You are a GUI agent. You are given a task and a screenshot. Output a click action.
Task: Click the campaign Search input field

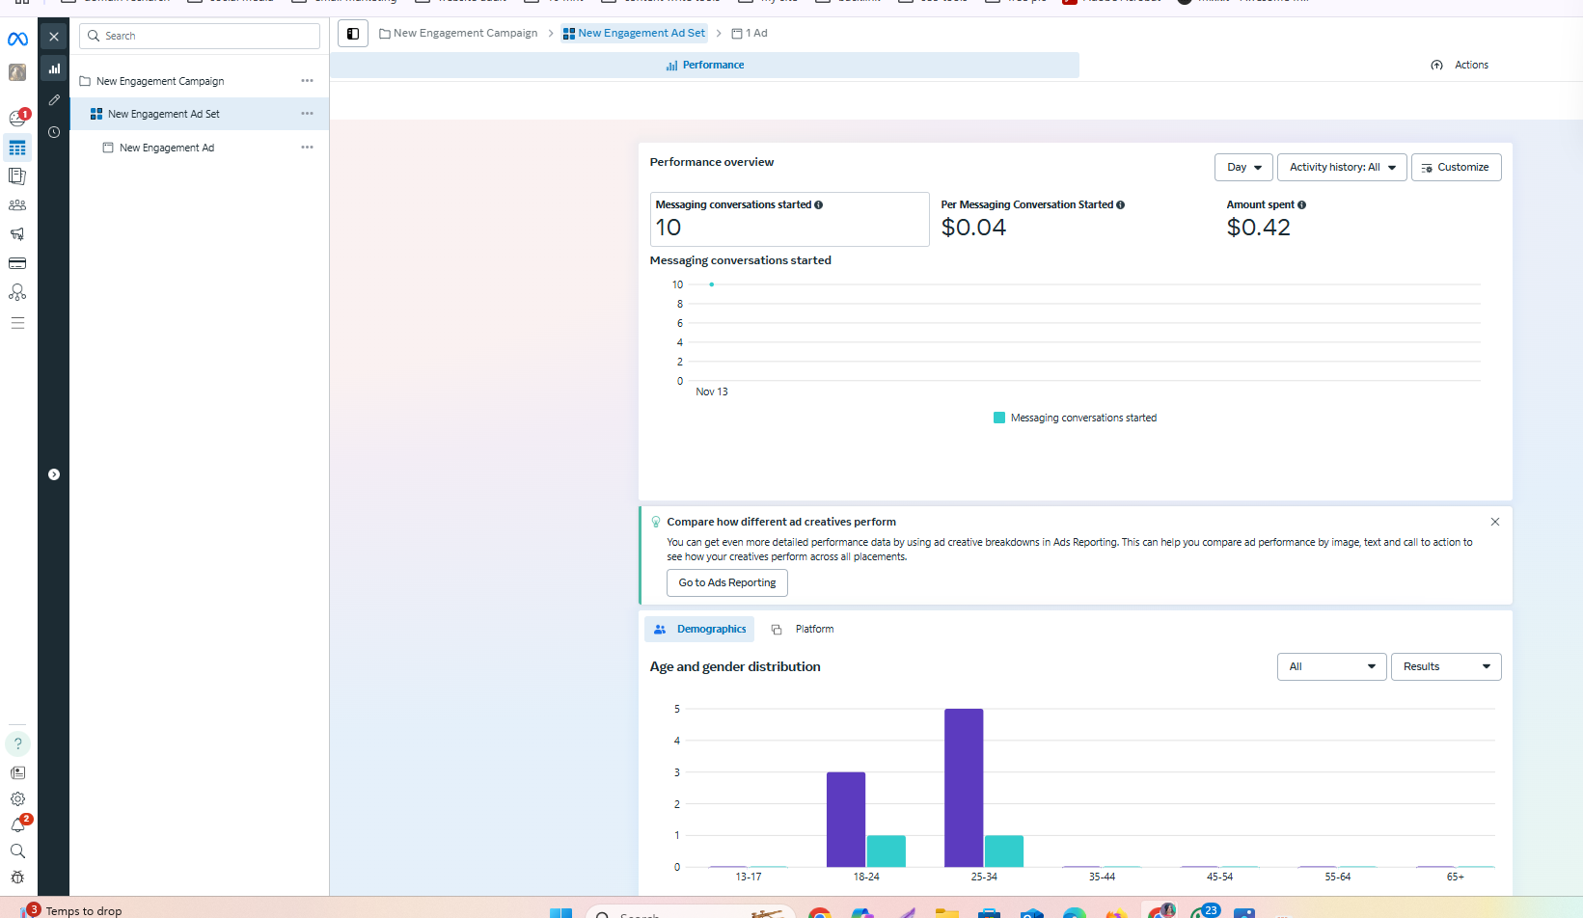click(x=208, y=36)
